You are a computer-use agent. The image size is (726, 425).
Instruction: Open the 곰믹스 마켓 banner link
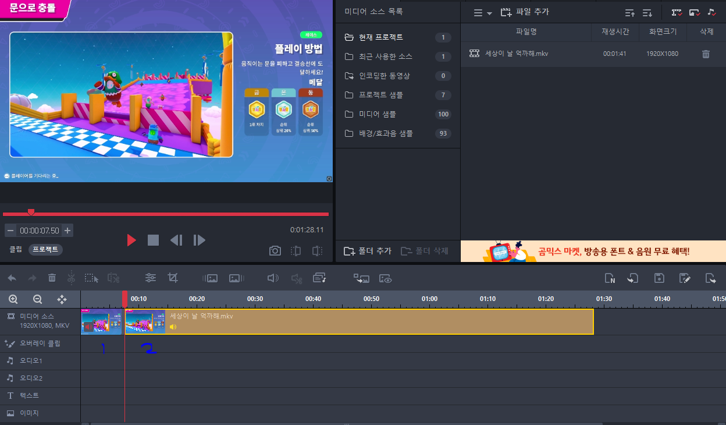pos(593,252)
